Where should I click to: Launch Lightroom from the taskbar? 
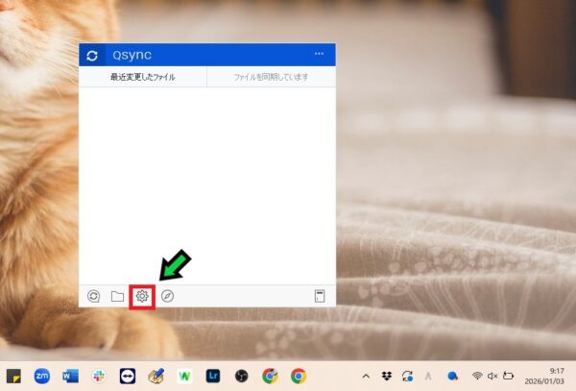coord(213,376)
